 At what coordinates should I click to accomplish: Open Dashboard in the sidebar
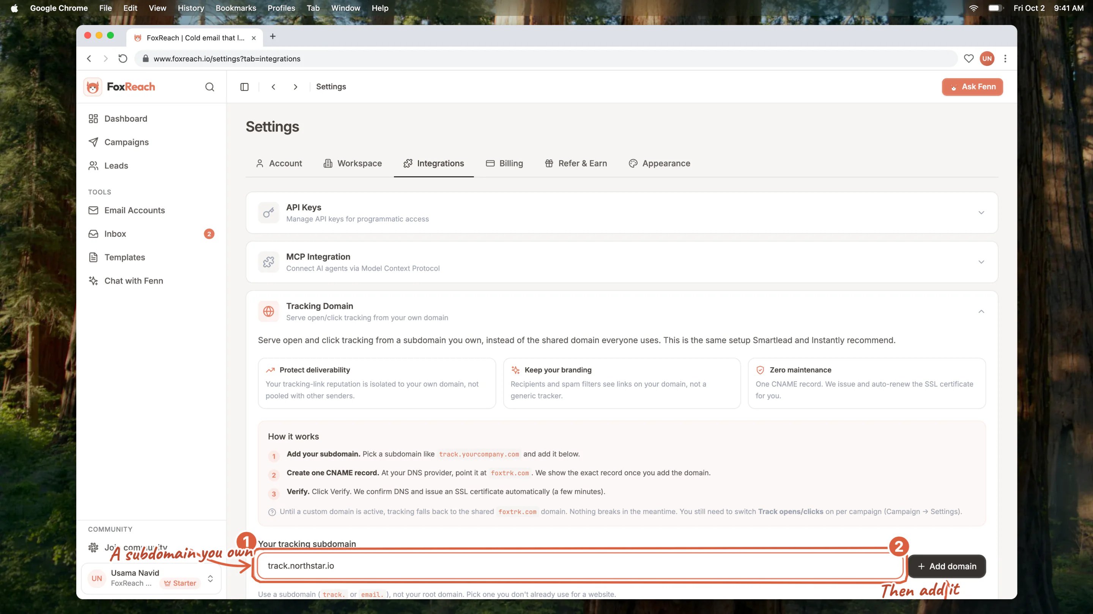pos(151,119)
